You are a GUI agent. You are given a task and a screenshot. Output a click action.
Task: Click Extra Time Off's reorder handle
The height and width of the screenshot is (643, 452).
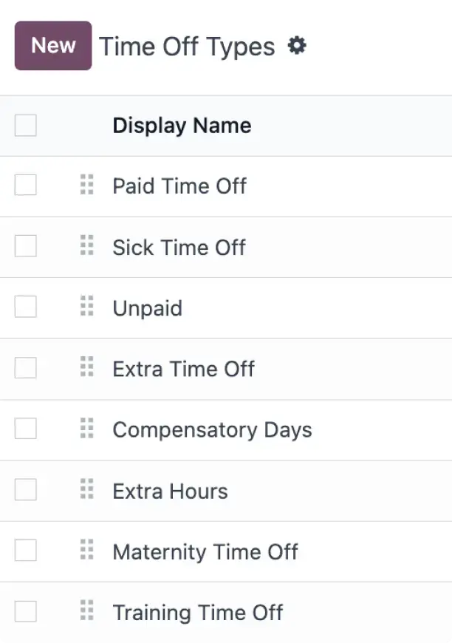pyautogui.click(x=87, y=368)
